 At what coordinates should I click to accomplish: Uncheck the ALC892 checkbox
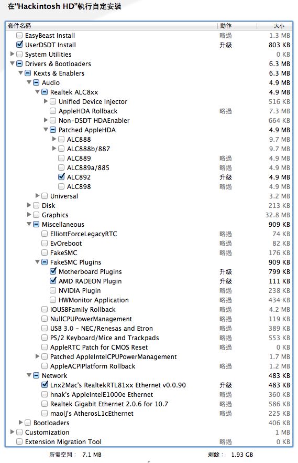click(61, 177)
